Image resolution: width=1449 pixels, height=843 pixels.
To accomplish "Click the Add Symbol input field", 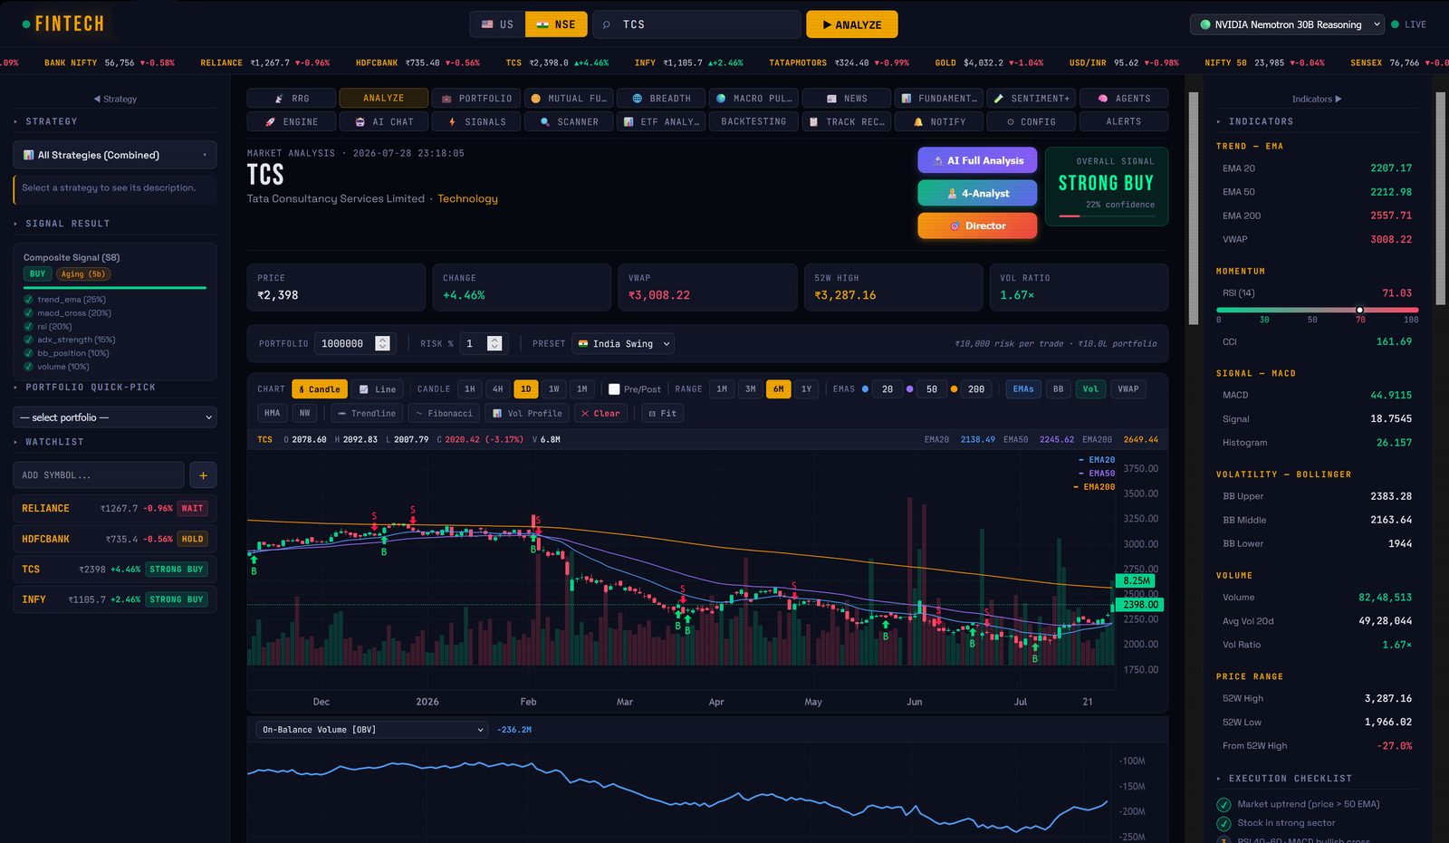I will click(99, 475).
